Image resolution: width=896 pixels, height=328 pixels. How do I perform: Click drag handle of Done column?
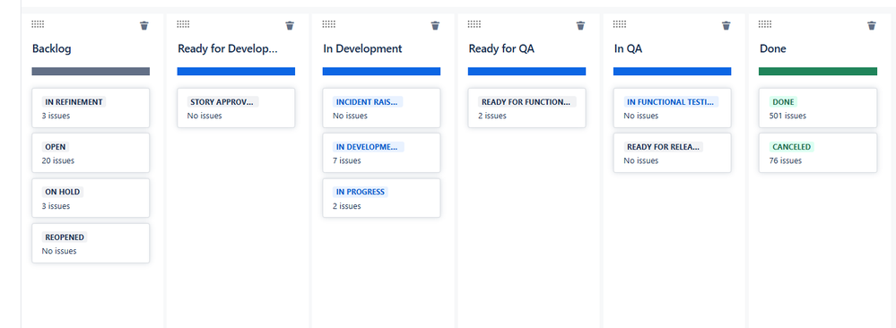click(765, 24)
